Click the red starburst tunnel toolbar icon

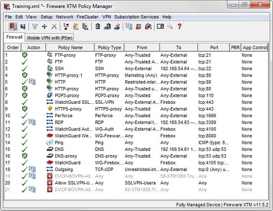[x=117, y=27]
